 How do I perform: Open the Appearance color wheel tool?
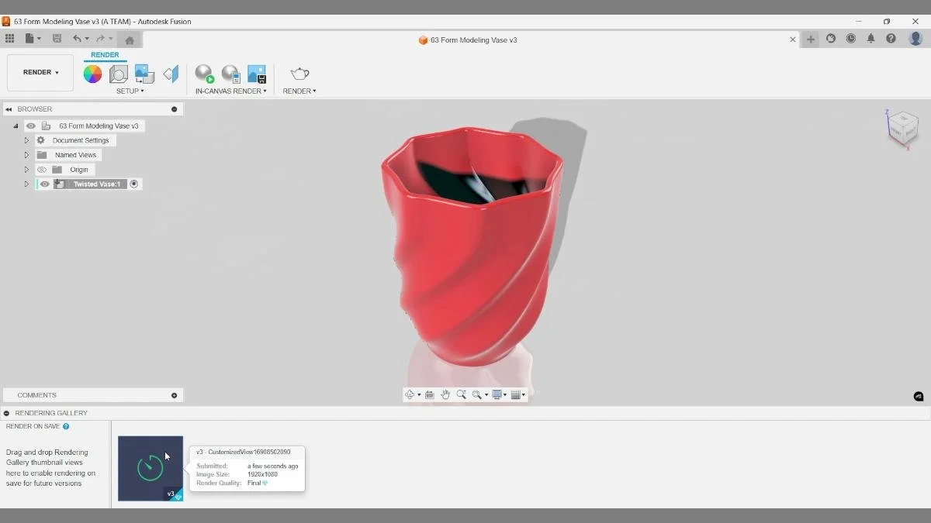coord(93,73)
